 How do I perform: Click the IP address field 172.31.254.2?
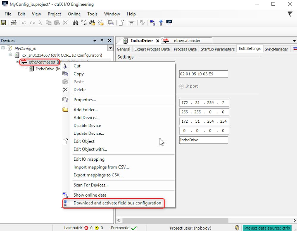coord(204,103)
